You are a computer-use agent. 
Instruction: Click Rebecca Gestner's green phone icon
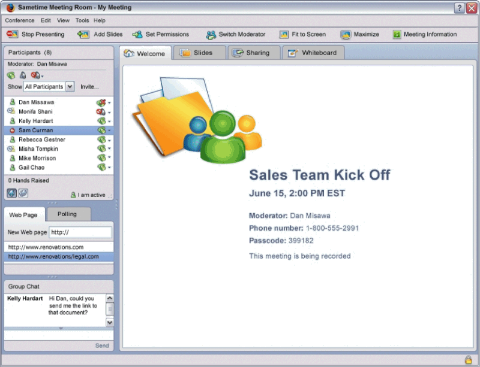(101, 139)
